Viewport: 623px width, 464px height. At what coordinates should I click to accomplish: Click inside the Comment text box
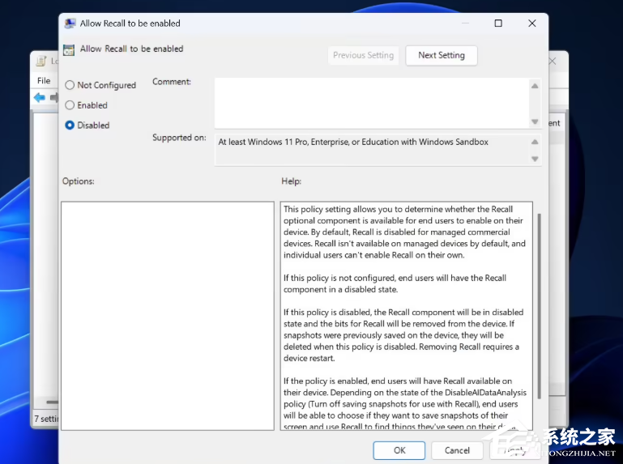pos(371,101)
